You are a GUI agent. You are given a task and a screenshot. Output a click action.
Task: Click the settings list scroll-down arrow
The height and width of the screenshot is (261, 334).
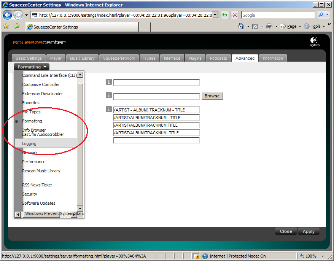pos(80,208)
